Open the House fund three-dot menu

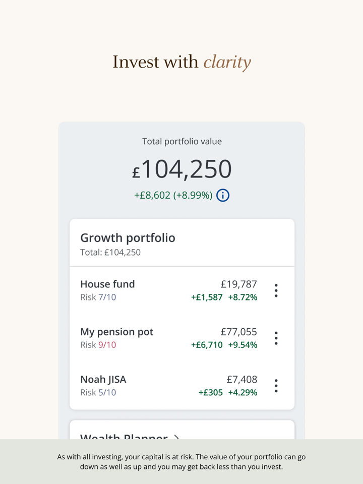[x=276, y=290]
